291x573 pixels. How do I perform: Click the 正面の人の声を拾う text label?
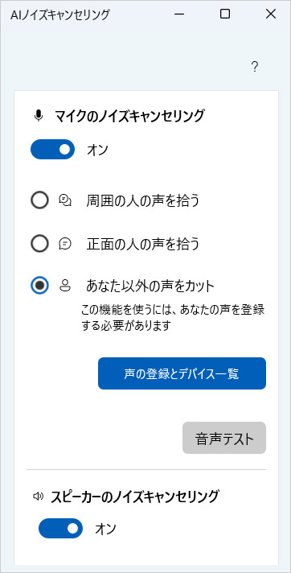coord(143,244)
